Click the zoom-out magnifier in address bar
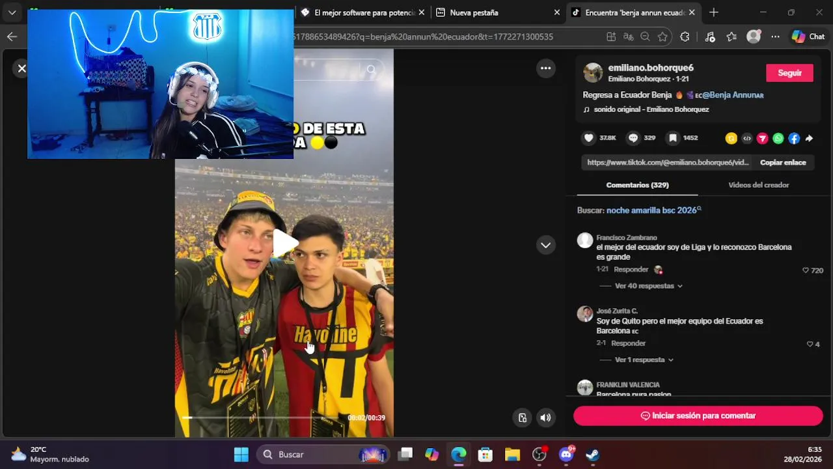This screenshot has width=833, height=469. 645,36
